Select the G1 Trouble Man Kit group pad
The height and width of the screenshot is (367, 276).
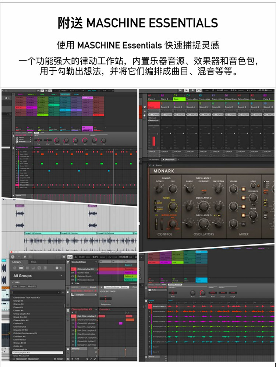tap(87, 128)
